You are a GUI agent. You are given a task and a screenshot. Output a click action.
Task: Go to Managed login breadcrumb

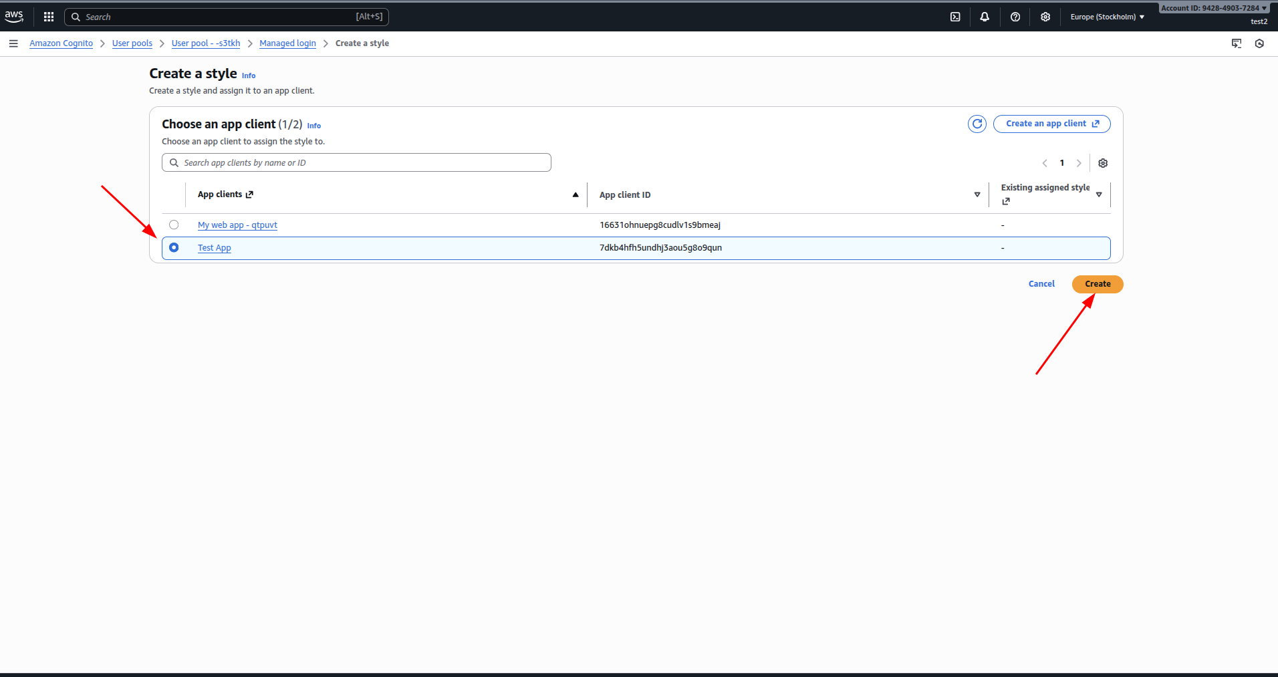[287, 43]
